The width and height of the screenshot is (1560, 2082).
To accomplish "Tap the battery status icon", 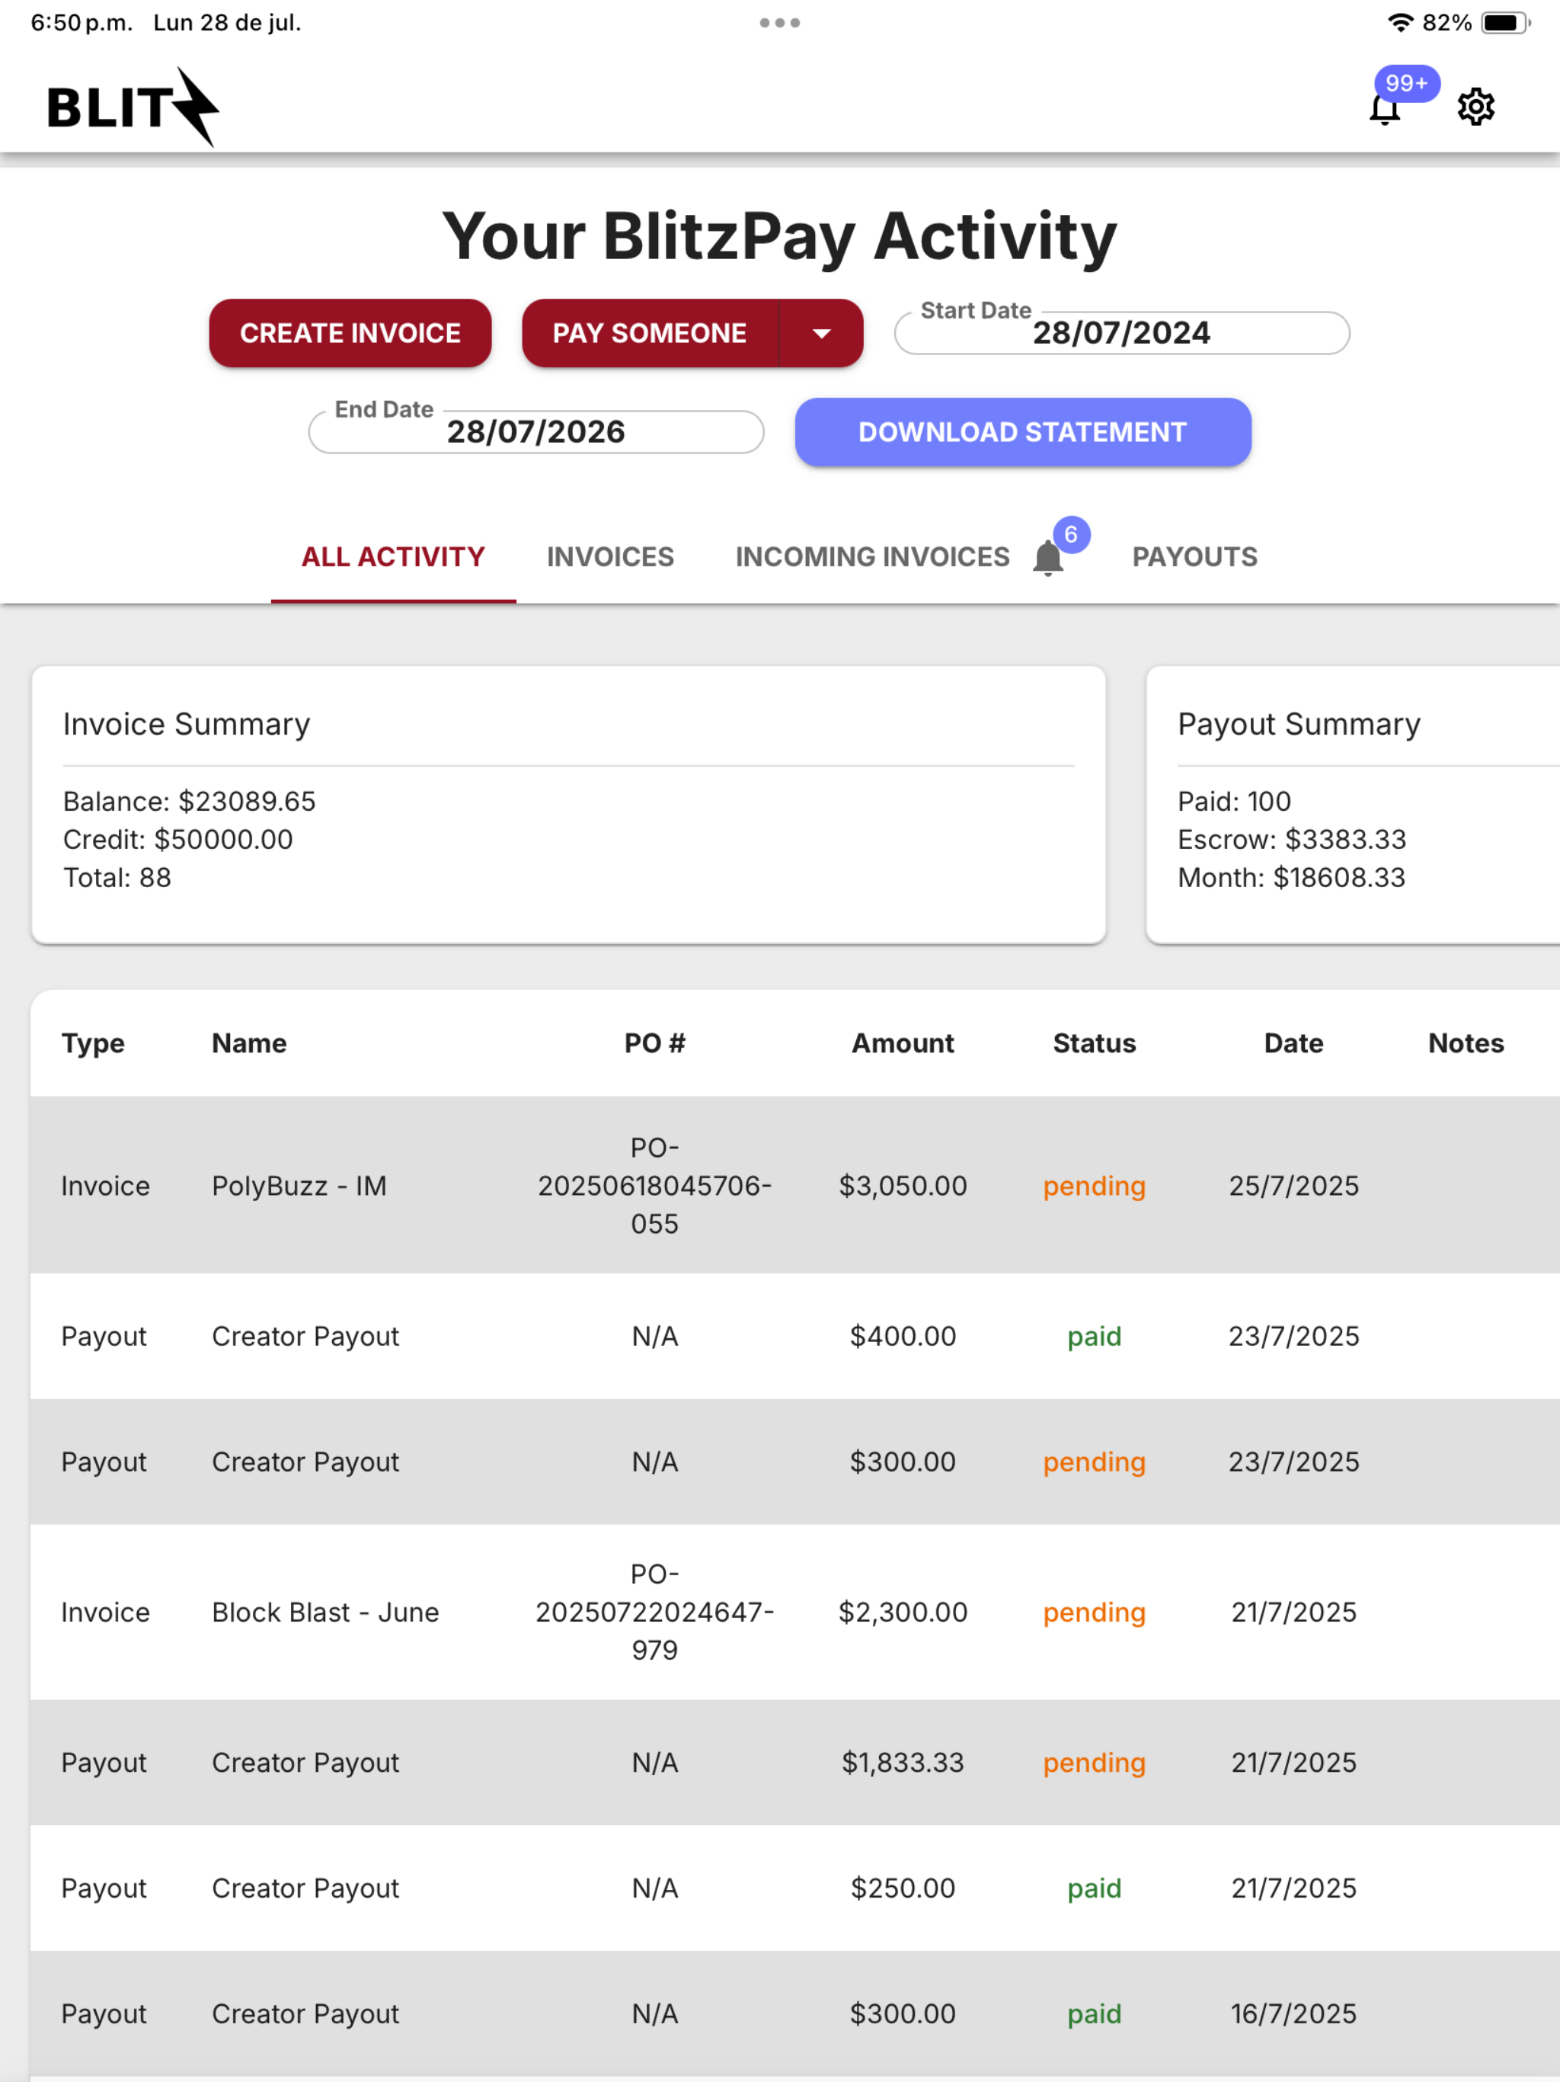I will (x=1505, y=23).
